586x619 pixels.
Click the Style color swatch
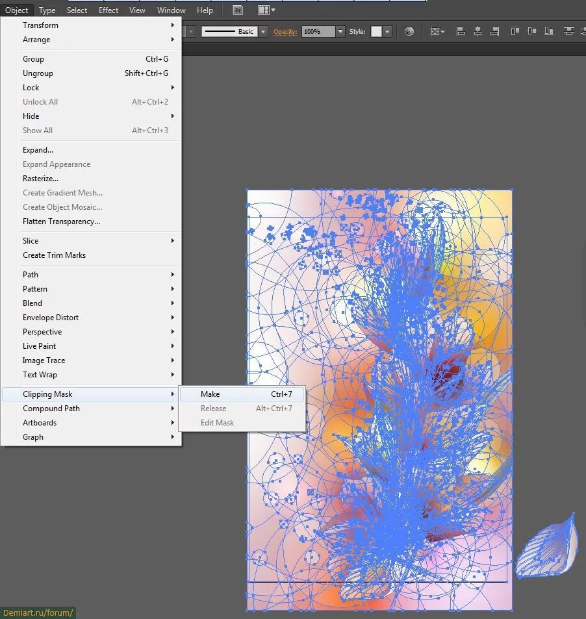pyautogui.click(x=376, y=32)
